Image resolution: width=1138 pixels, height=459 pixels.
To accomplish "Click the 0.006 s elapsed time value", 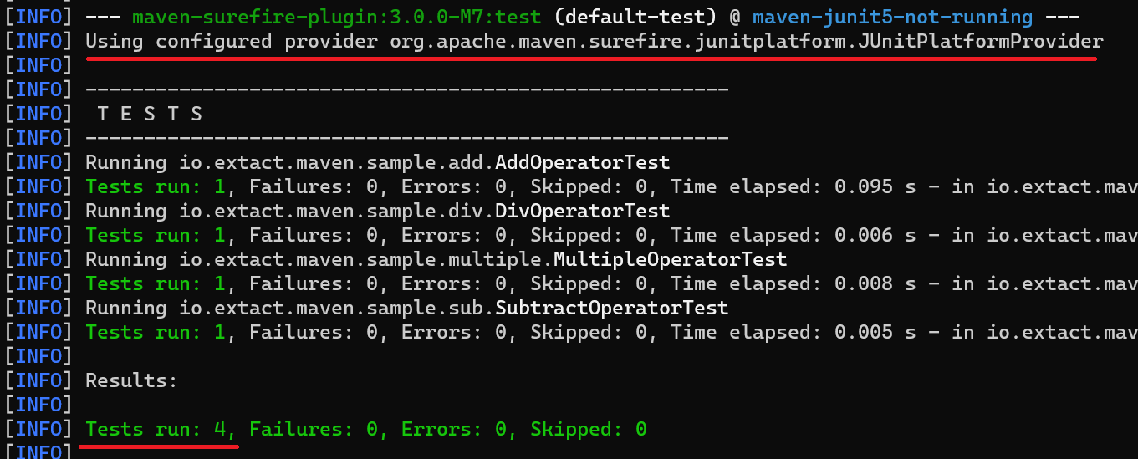I will coord(875,234).
